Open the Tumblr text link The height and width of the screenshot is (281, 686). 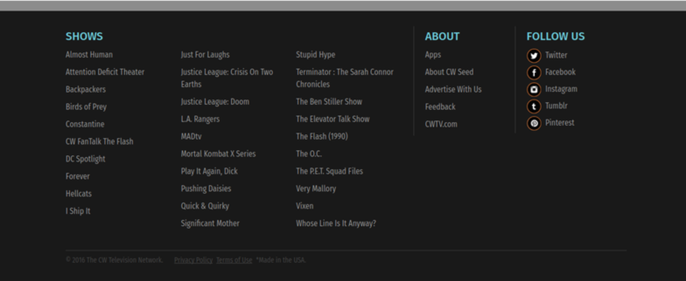click(556, 106)
